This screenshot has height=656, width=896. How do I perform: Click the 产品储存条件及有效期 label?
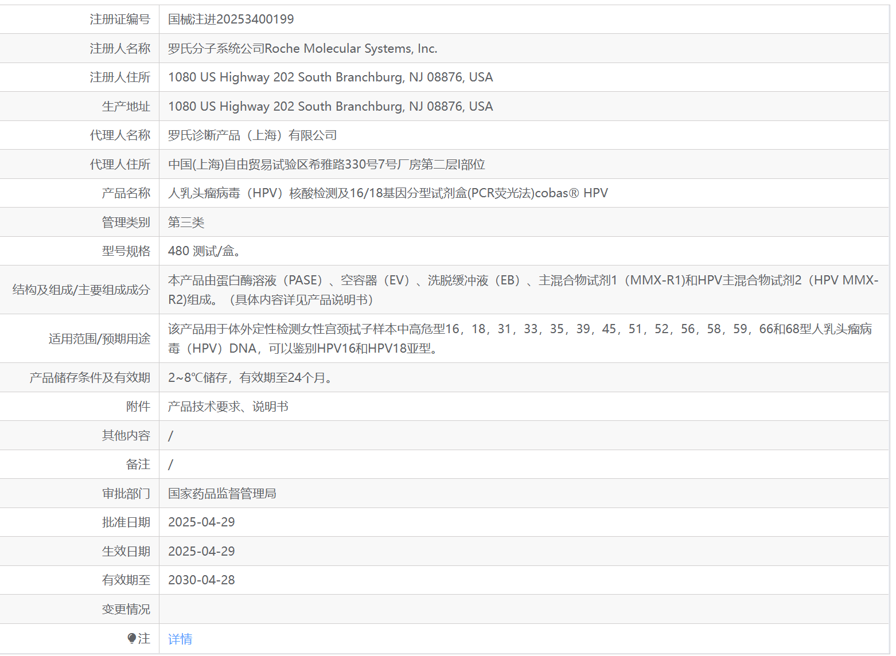90,378
